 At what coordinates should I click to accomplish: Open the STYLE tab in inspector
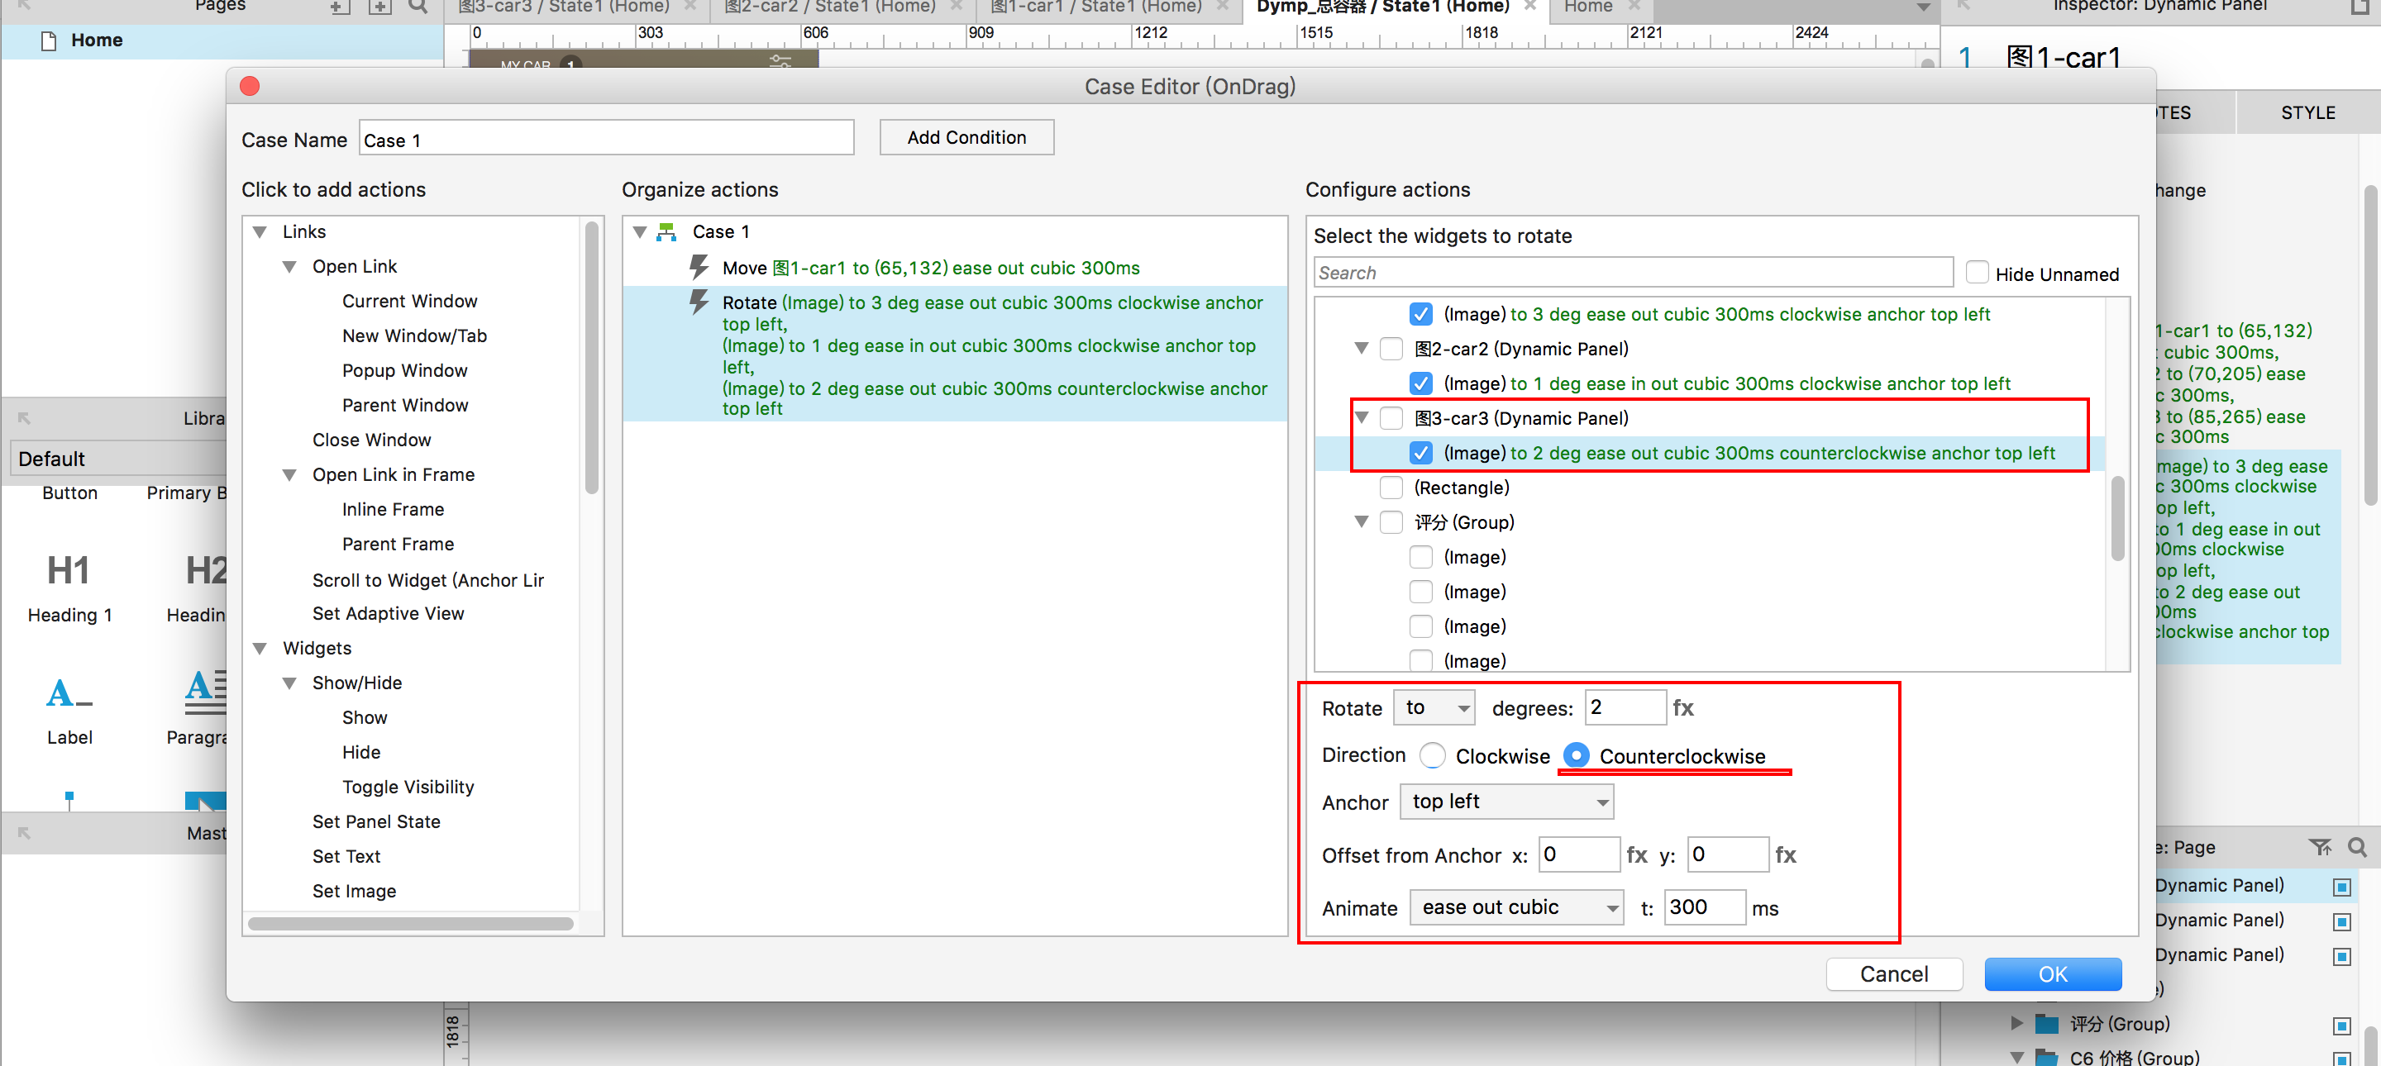pyautogui.click(x=2307, y=112)
